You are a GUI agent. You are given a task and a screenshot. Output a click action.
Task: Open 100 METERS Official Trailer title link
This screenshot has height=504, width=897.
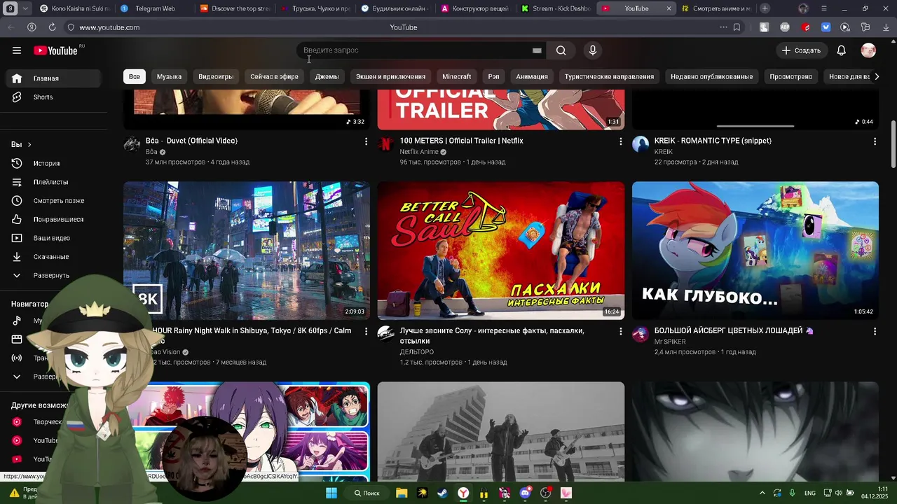(461, 141)
